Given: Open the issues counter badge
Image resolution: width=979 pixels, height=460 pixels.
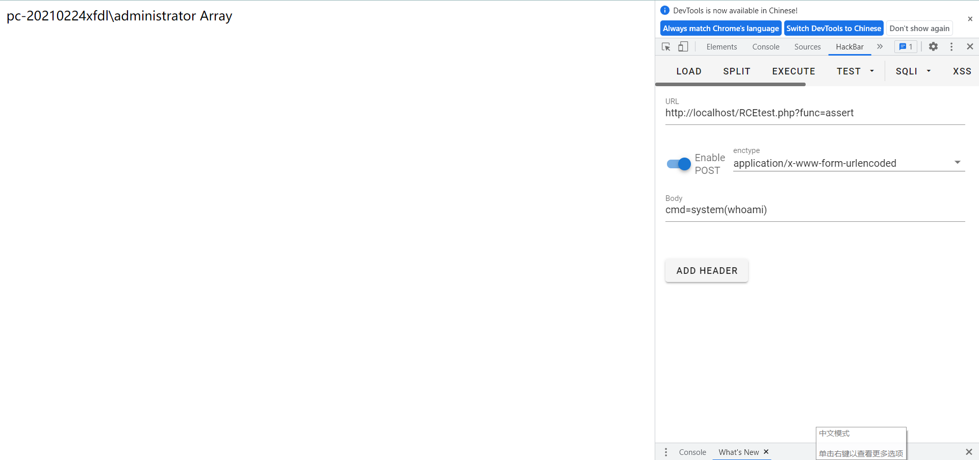Looking at the screenshot, I should [x=906, y=47].
